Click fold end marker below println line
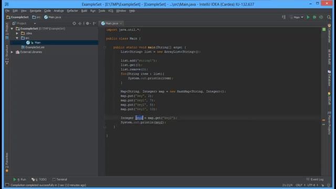The height and width of the screenshot is (189, 336). pyautogui.click(x=105, y=127)
